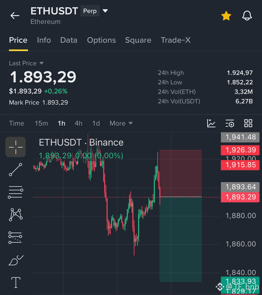Click the 1,941.48 price axis label

[240, 137]
